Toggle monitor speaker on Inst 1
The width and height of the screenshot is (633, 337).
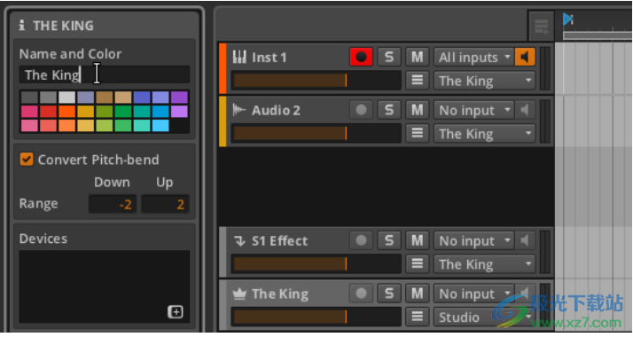(x=525, y=57)
